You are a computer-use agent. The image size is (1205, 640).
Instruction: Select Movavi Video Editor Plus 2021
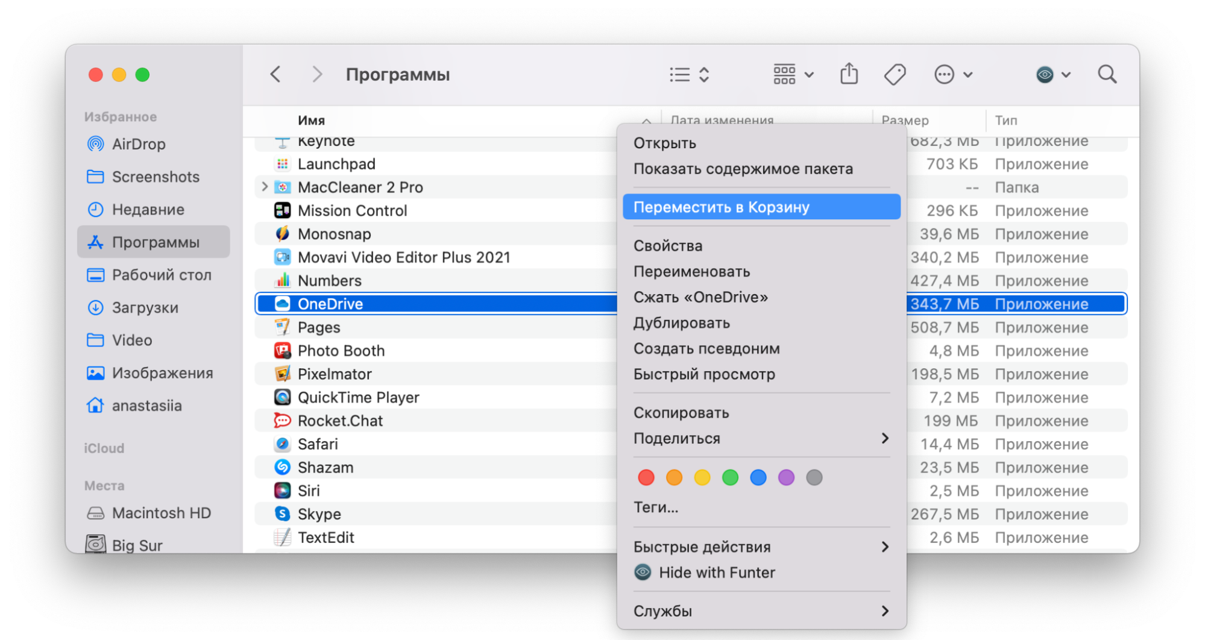pos(436,257)
